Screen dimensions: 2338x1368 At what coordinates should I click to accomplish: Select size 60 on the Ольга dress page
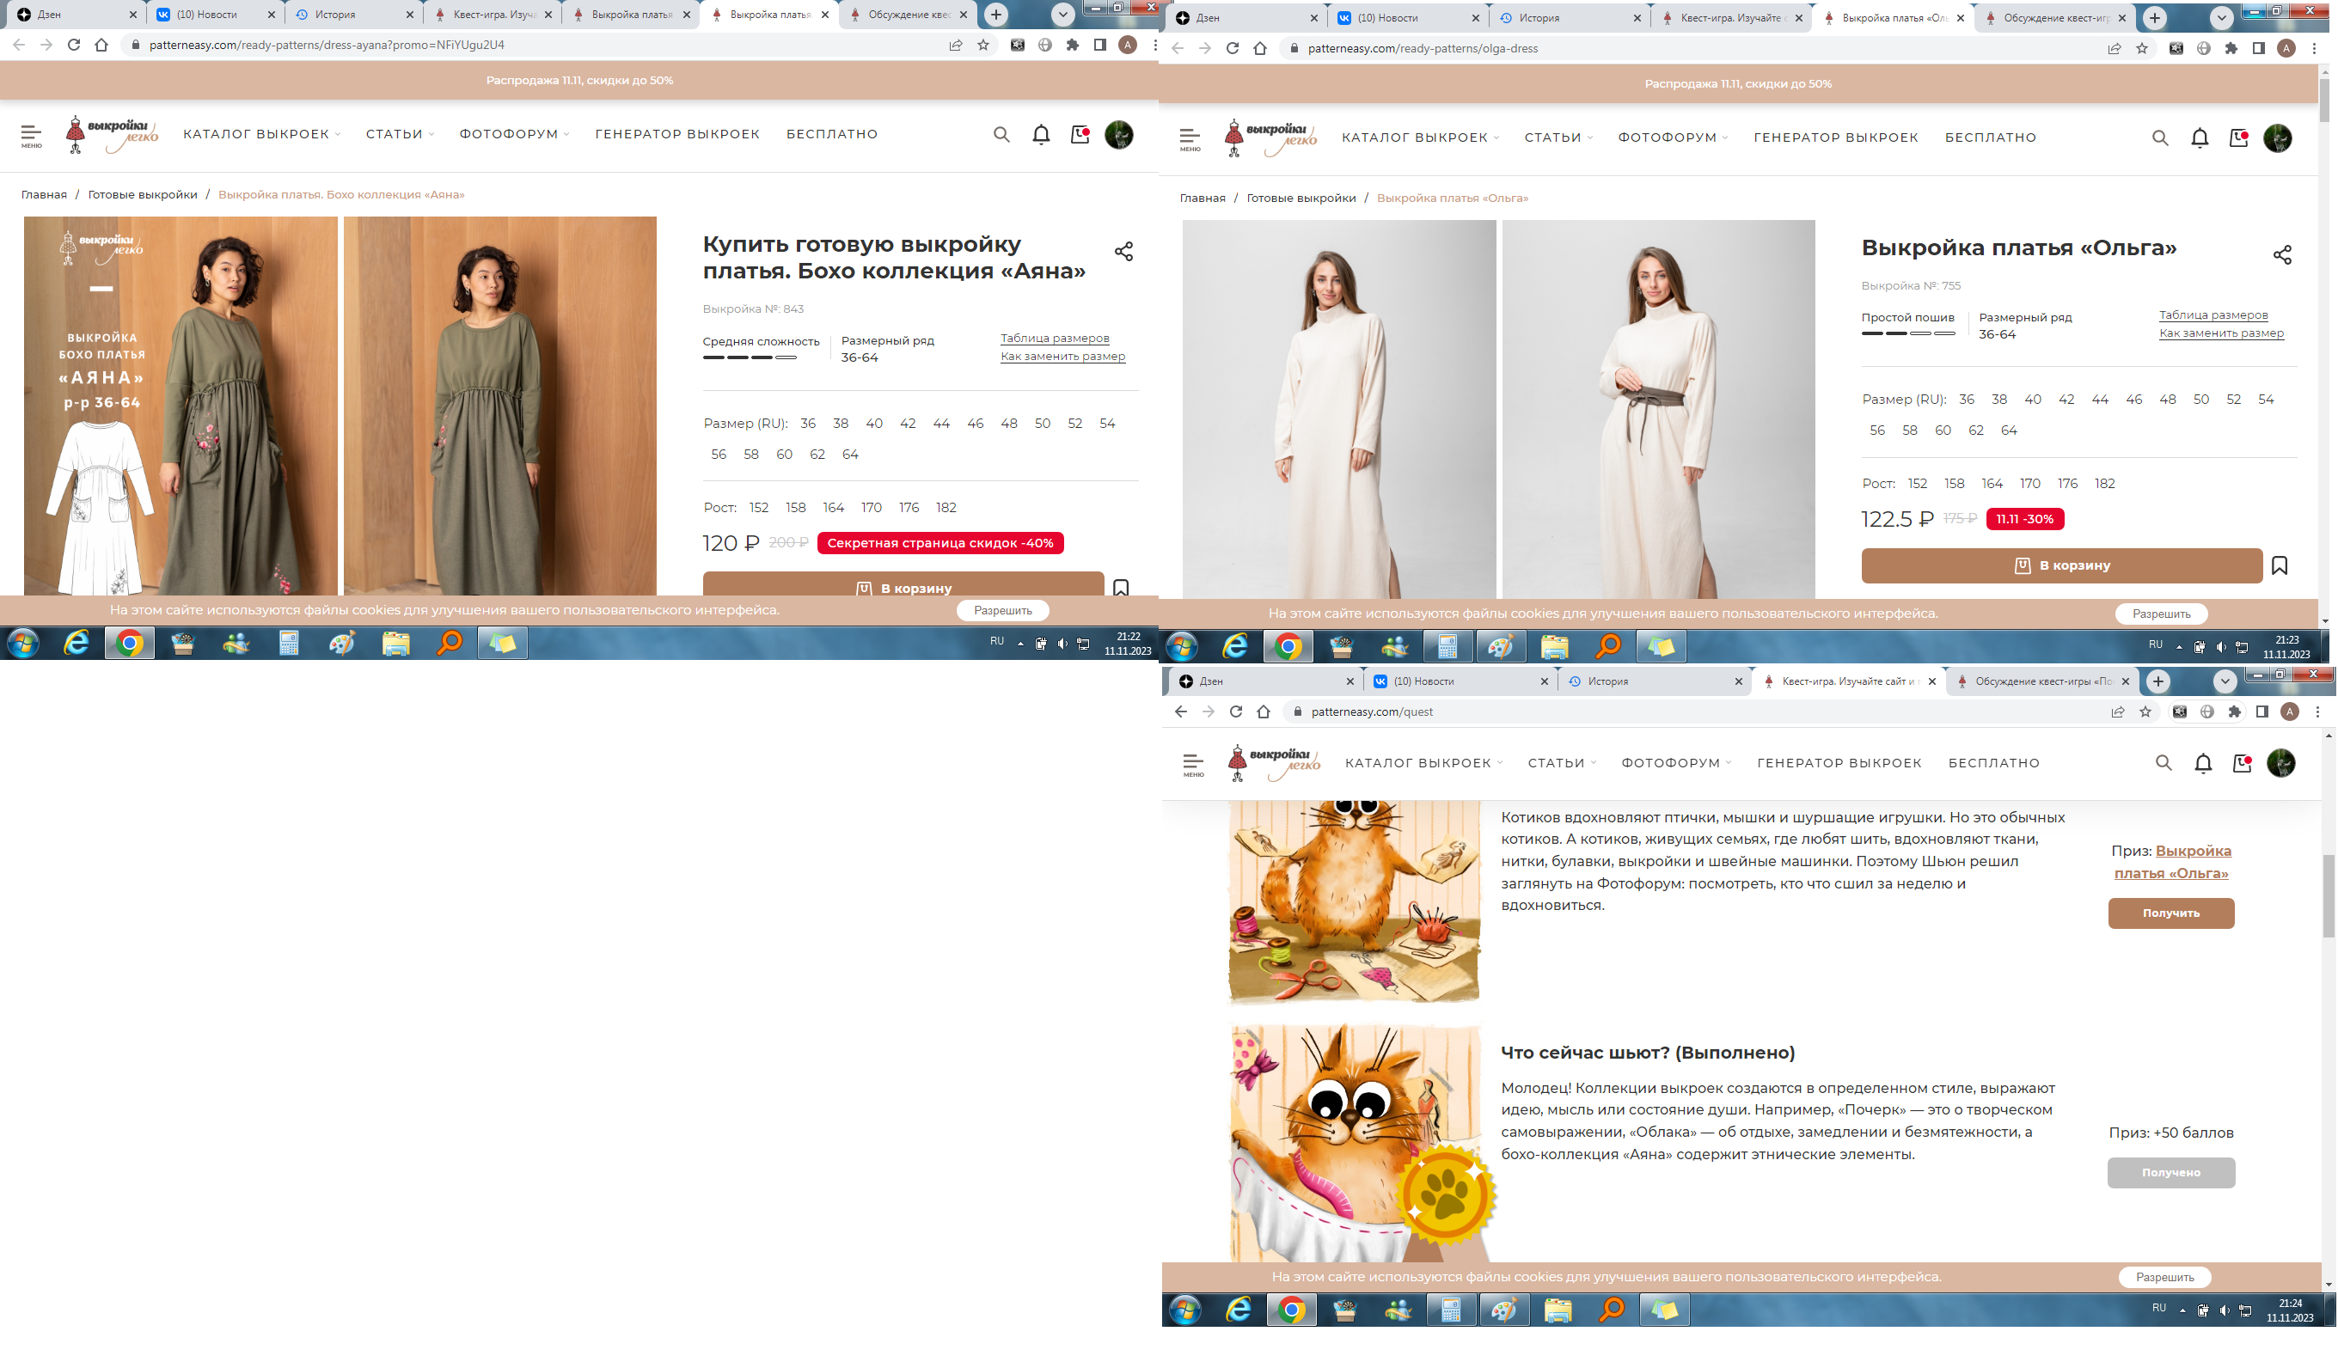point(1943,431)
